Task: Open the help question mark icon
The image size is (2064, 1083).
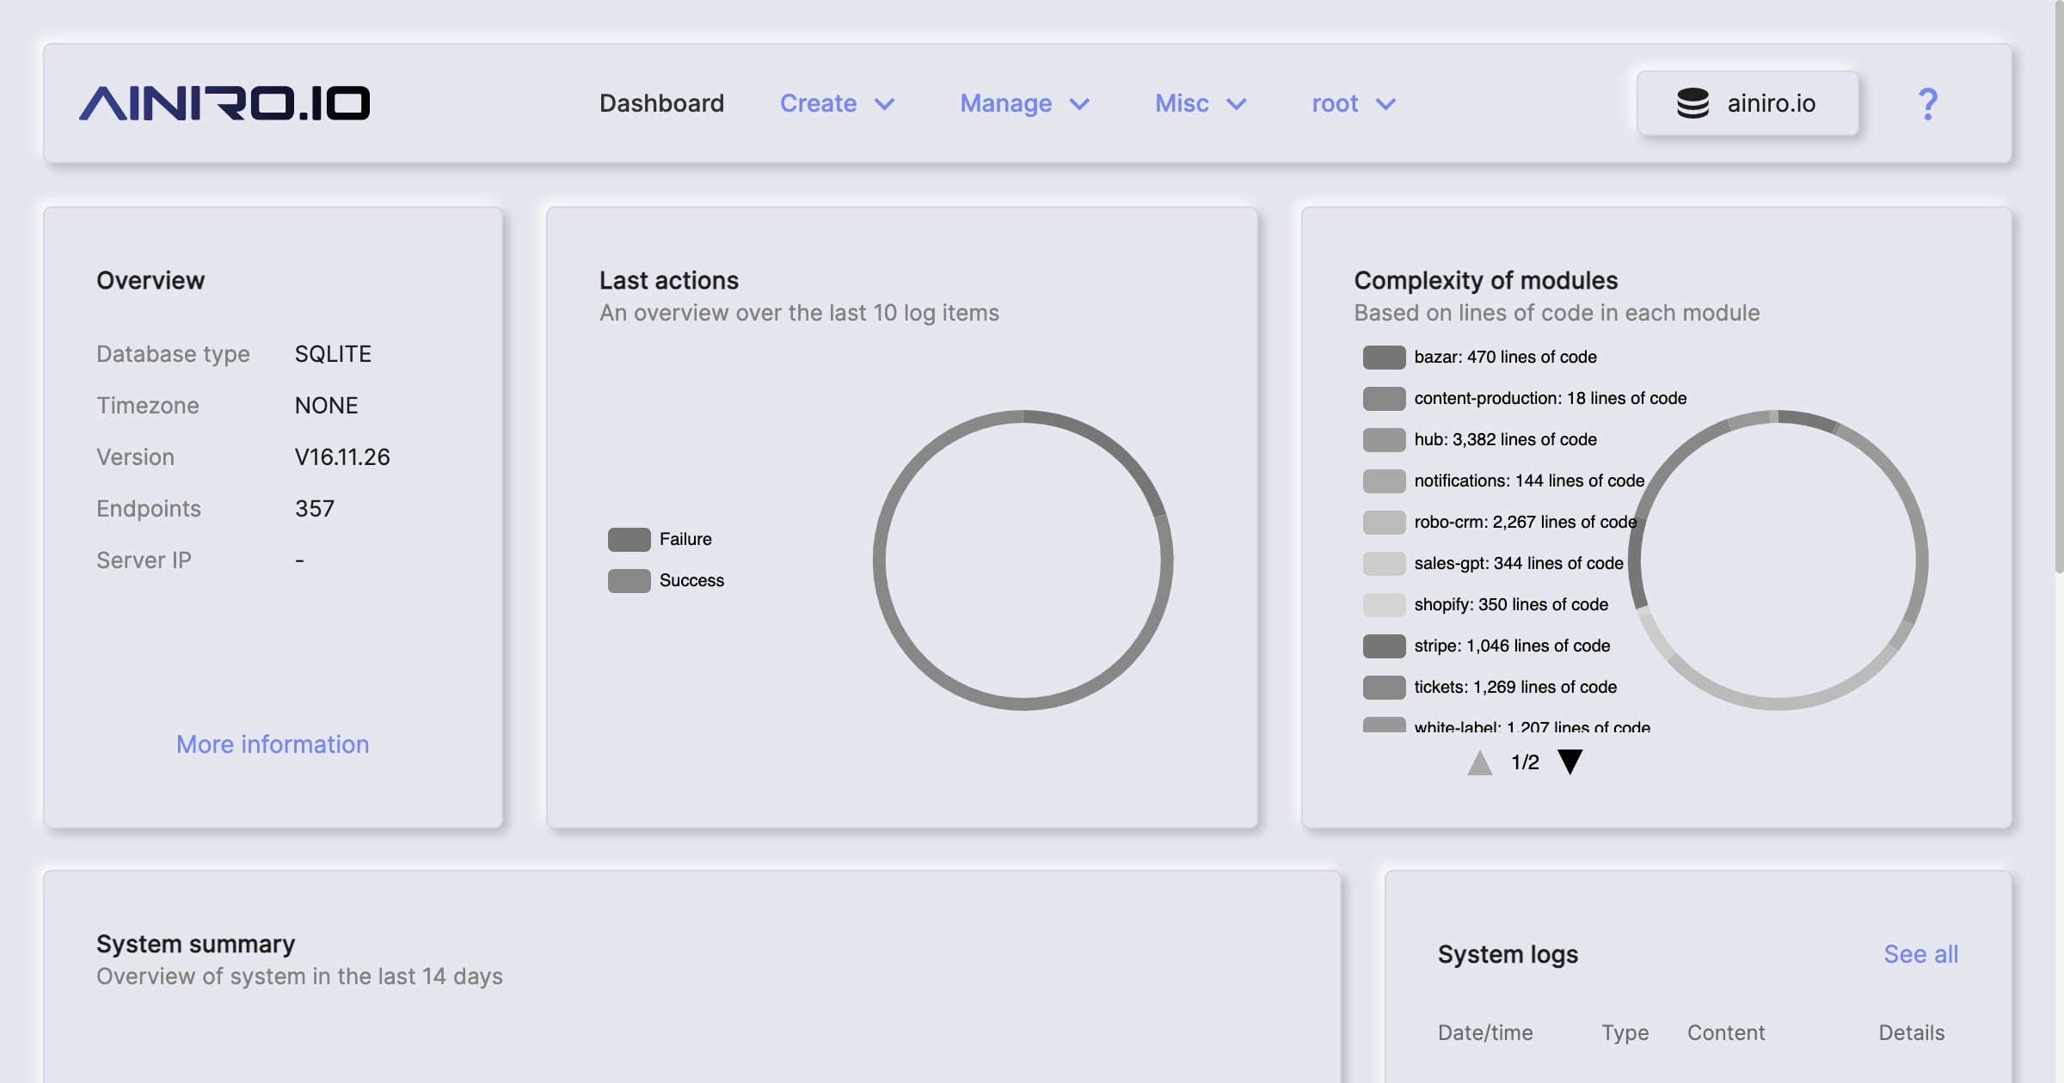Action: tap(1927, 104)
